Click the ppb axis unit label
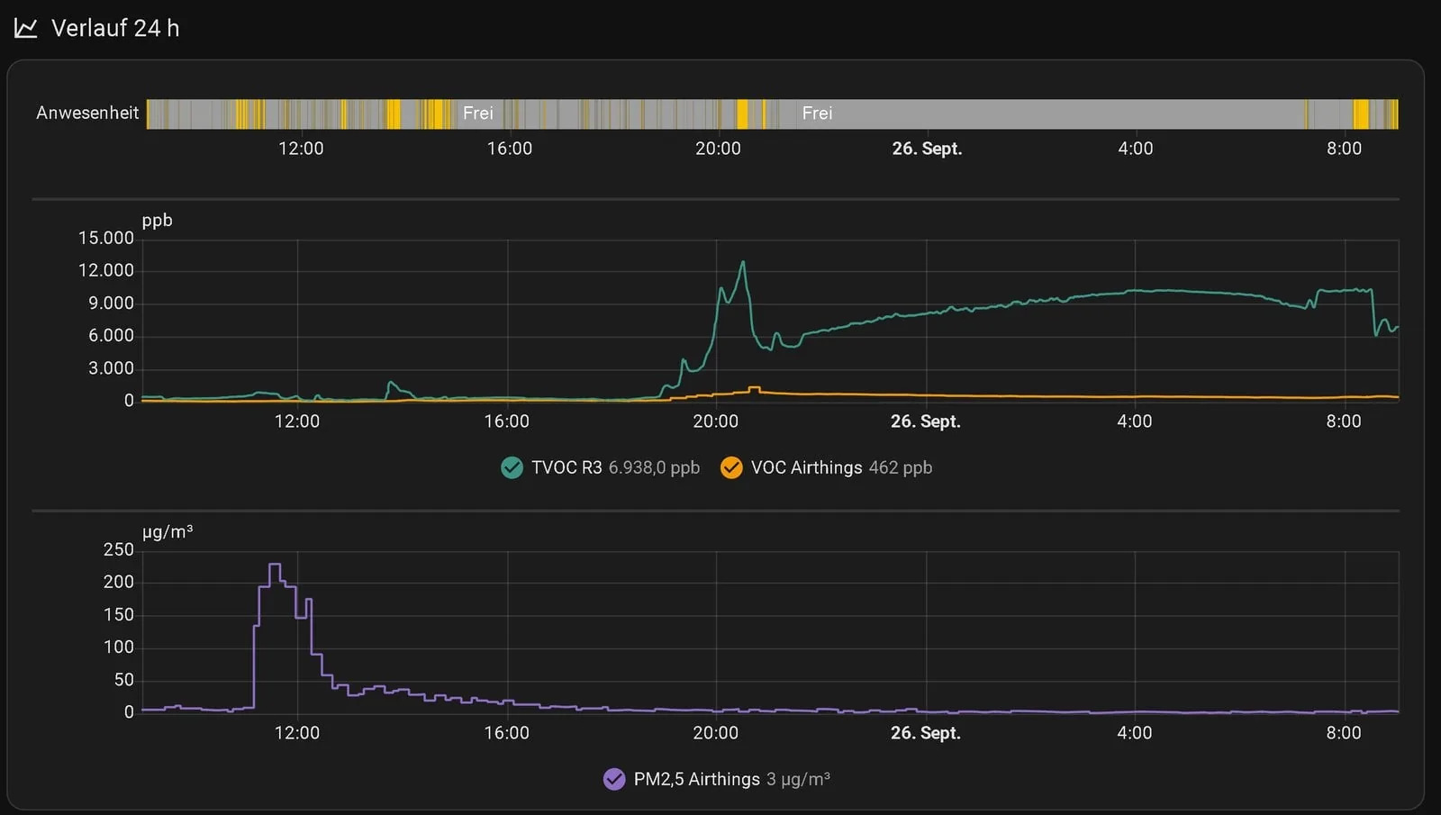Screen dimensions: 1441x815 (x=157, y=221)
